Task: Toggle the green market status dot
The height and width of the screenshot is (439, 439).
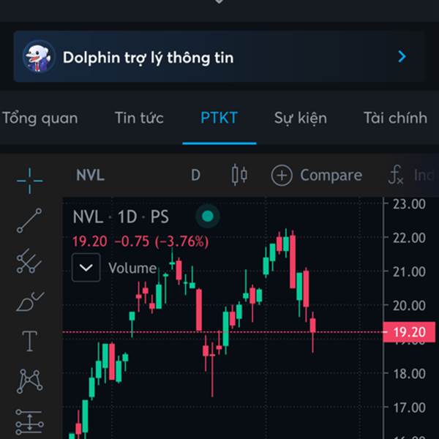Action: (208, 217)
